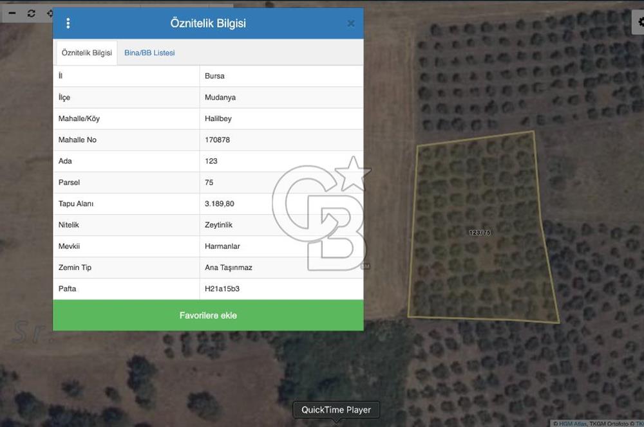Image resolution: width=644 pixels, height=427 pixels.
Task: Click the Mudanya value in the İlçe row
Action: 220,97
